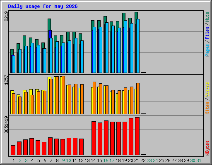Click day 28 on the x-axis
Image resolution: width=212 pixels, height=165 pixels.
180,160
